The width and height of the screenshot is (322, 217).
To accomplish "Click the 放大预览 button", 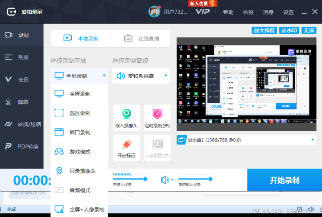I will click(264, 30).
